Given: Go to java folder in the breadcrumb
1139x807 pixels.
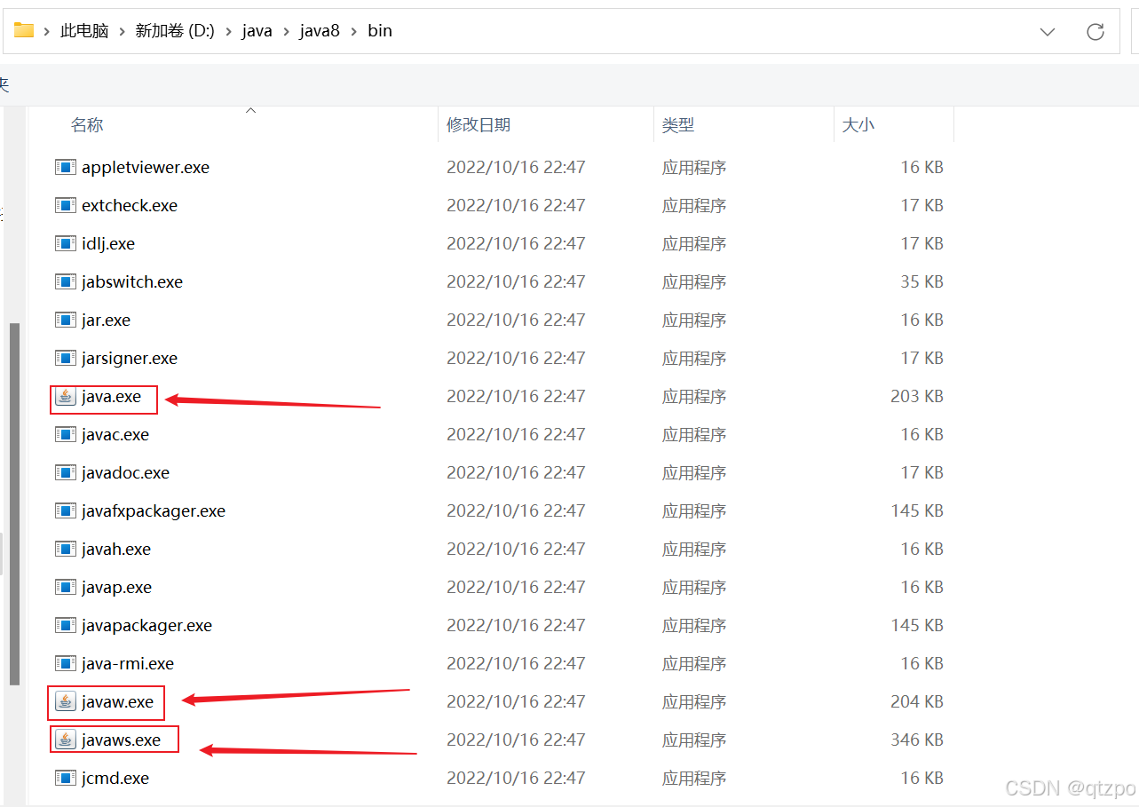Looking at the screenshot, I should click(257, 31).
